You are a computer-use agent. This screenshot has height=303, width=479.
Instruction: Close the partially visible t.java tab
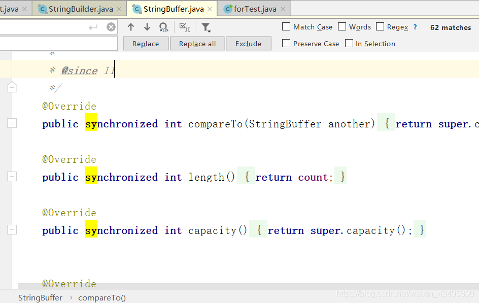(x=25, y=9)
